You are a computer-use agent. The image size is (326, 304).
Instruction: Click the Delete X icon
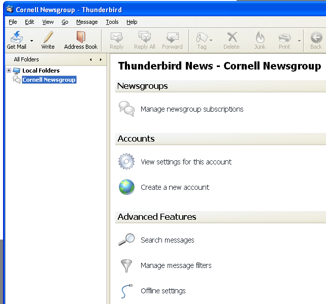click(232, 38)
